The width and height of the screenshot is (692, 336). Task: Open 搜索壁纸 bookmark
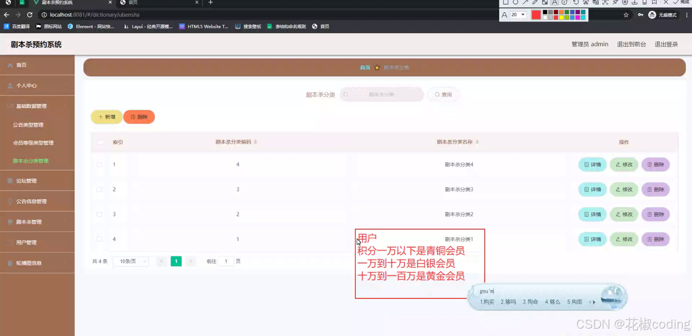[248, 27]
